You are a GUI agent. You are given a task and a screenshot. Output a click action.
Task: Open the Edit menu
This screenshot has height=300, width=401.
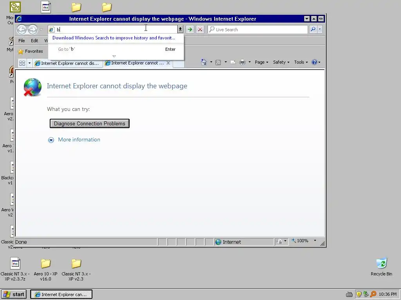(34, 41)
